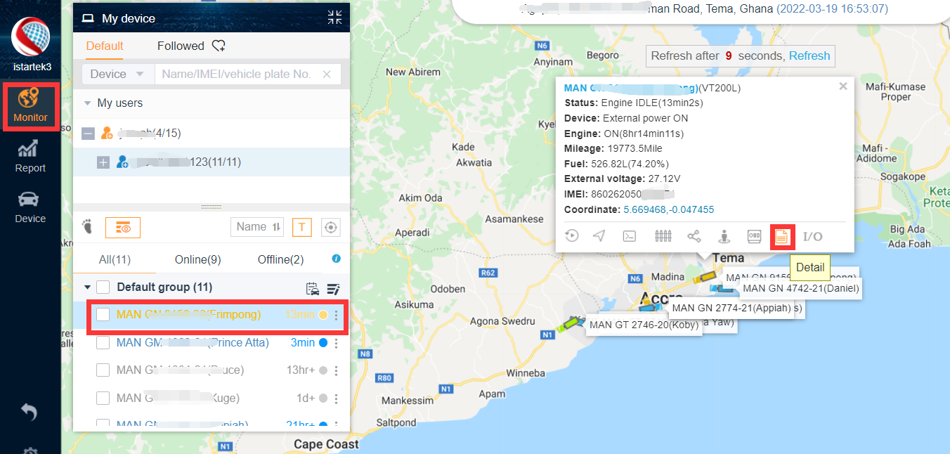Click the Refresh link
The height and width of the screenshot is (454, 950).
pos(809,56)
